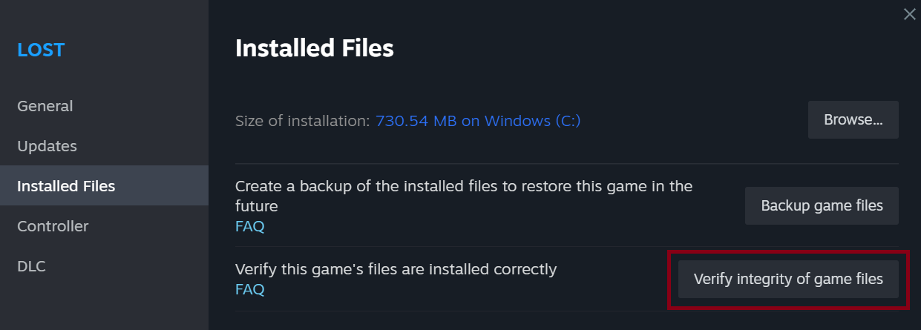Open the DLC tab
This screenshot has width=921, height=330.
(x=32, y=266)
